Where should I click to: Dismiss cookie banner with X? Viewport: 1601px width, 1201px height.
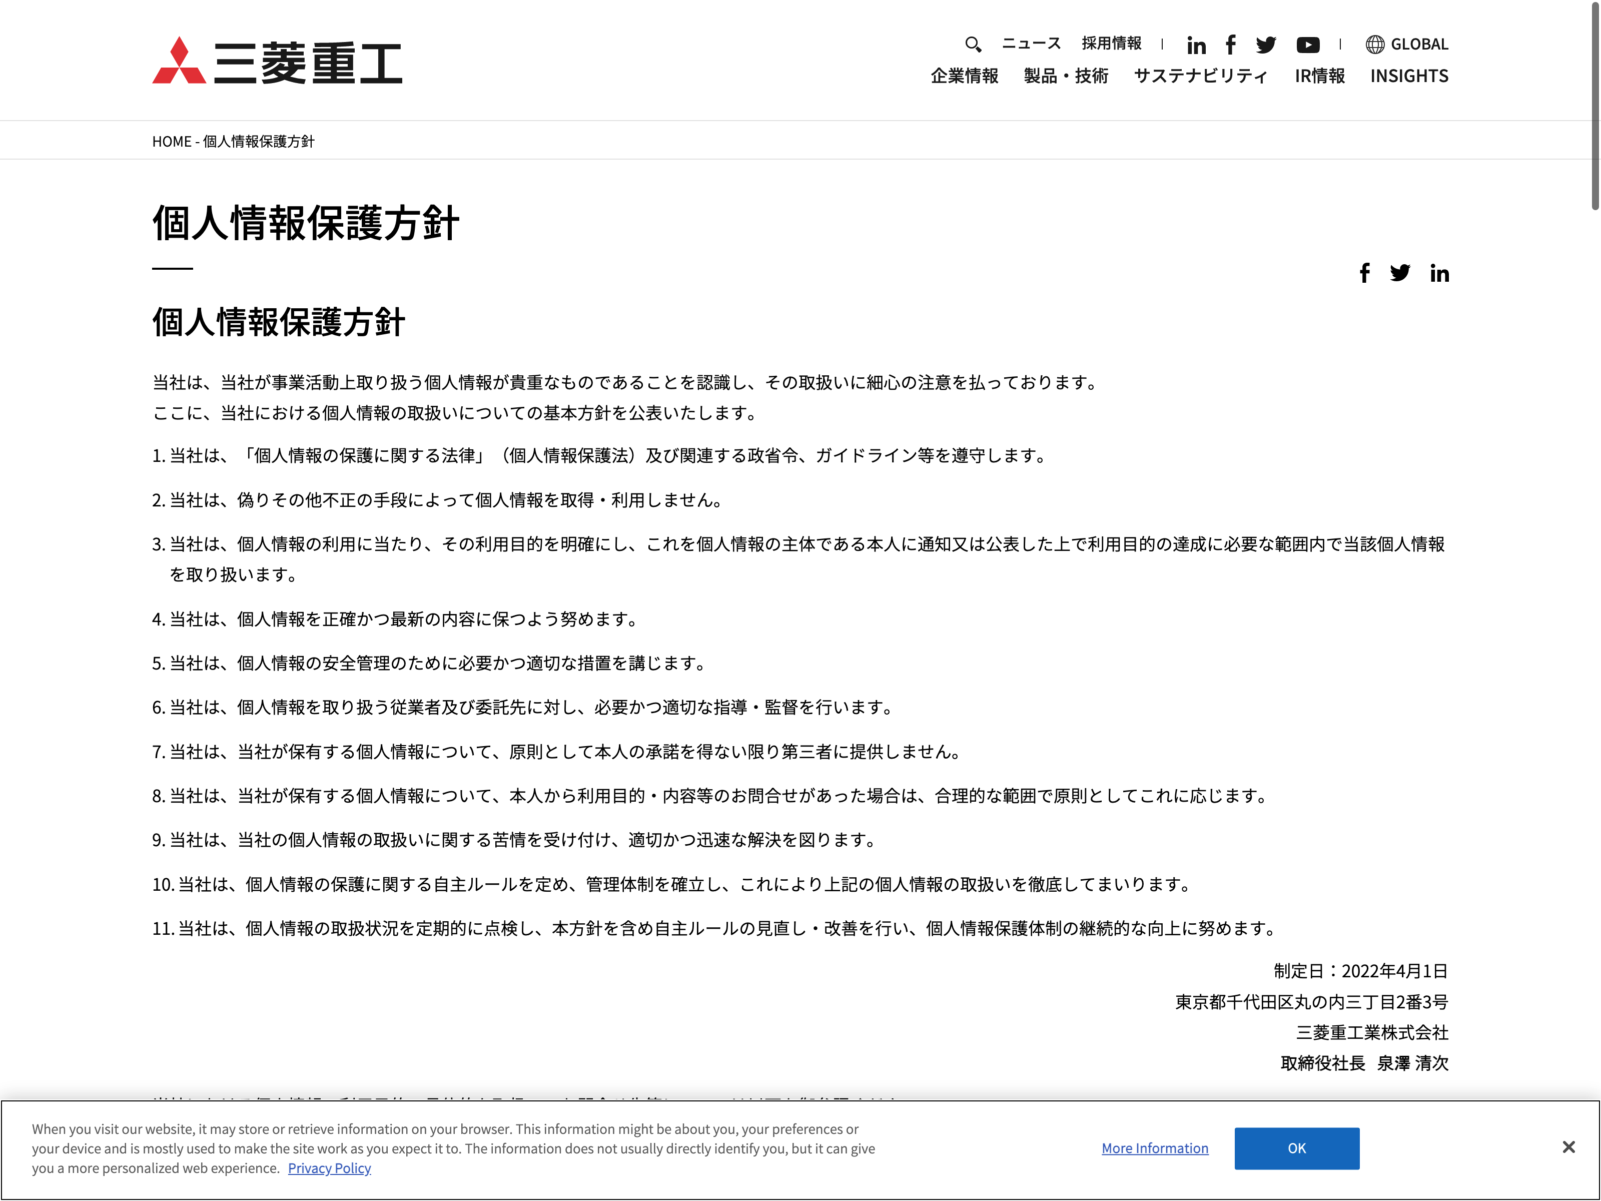[1568, 1147]
